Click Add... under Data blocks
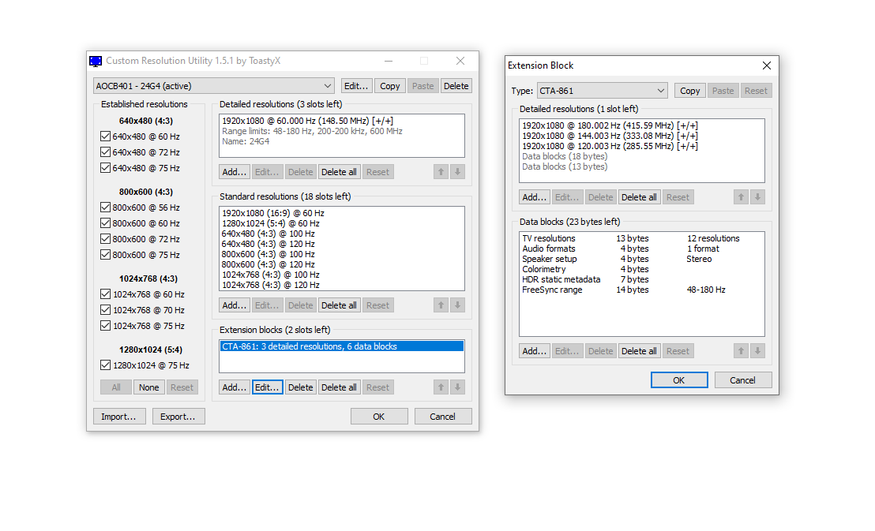The image size is (875, 531). pos(534,351)
